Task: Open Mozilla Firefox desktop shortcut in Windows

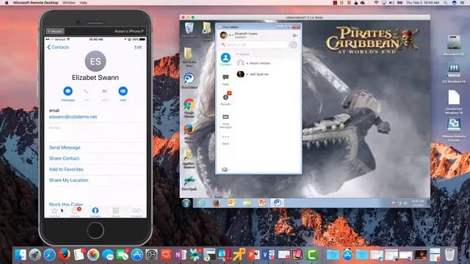Action: [189, 133]
